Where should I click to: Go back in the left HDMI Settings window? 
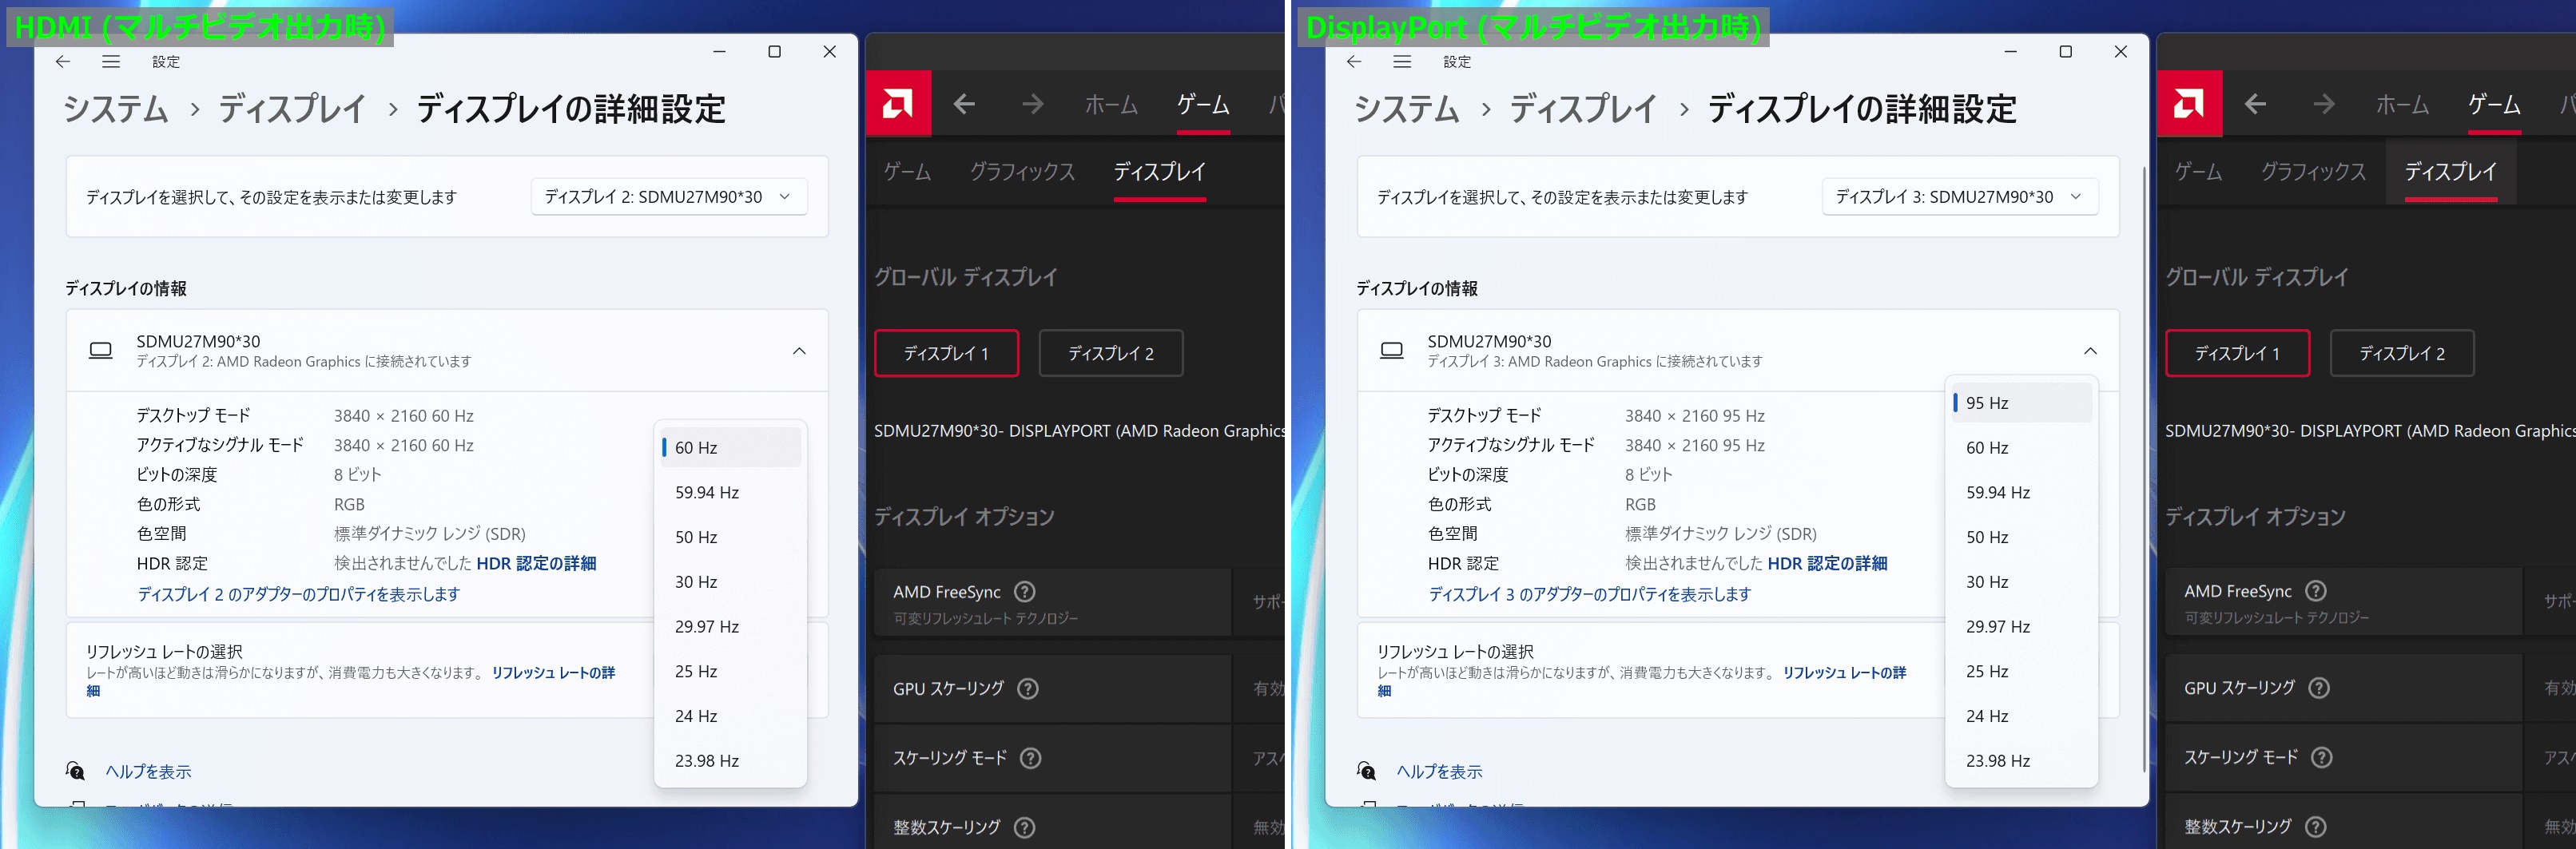(63, 62)
